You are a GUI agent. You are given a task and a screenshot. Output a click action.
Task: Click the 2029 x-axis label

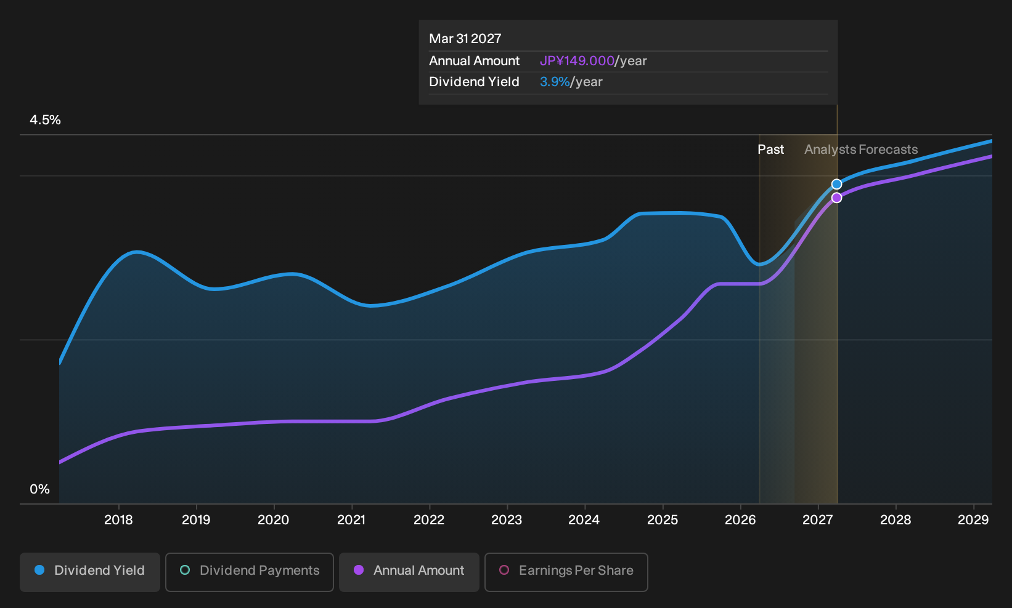click(973, 520)
